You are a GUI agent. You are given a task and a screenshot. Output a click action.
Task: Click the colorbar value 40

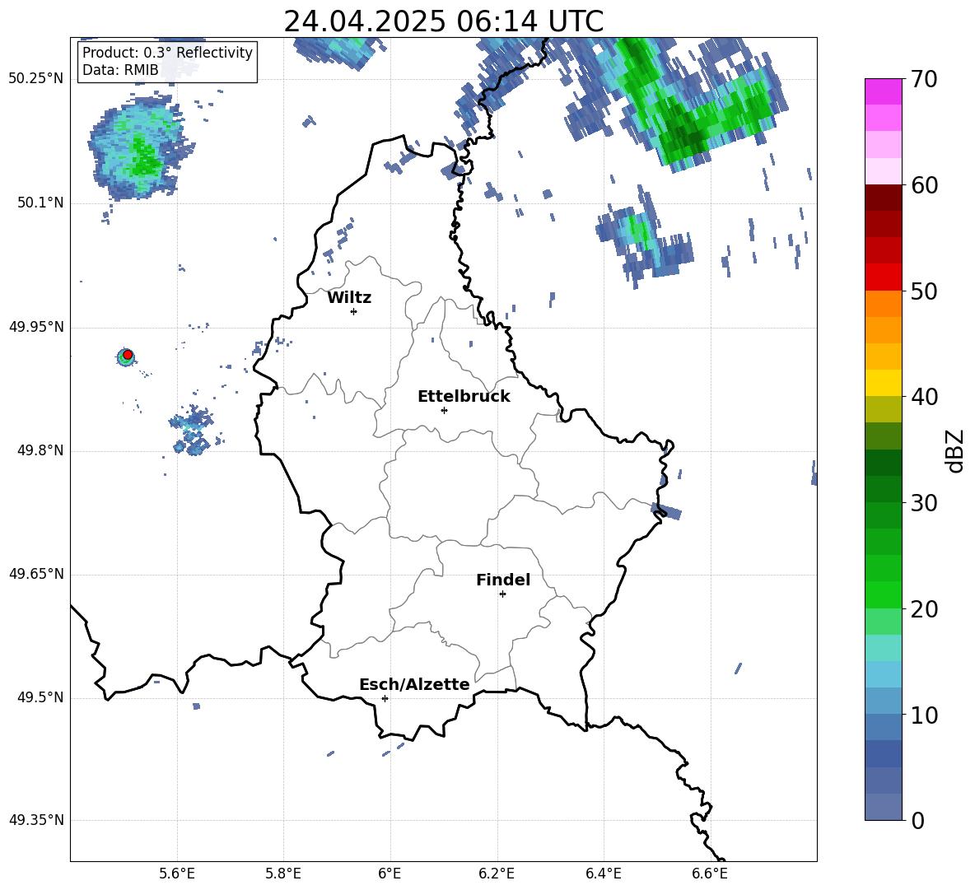[x=924, y=397]
